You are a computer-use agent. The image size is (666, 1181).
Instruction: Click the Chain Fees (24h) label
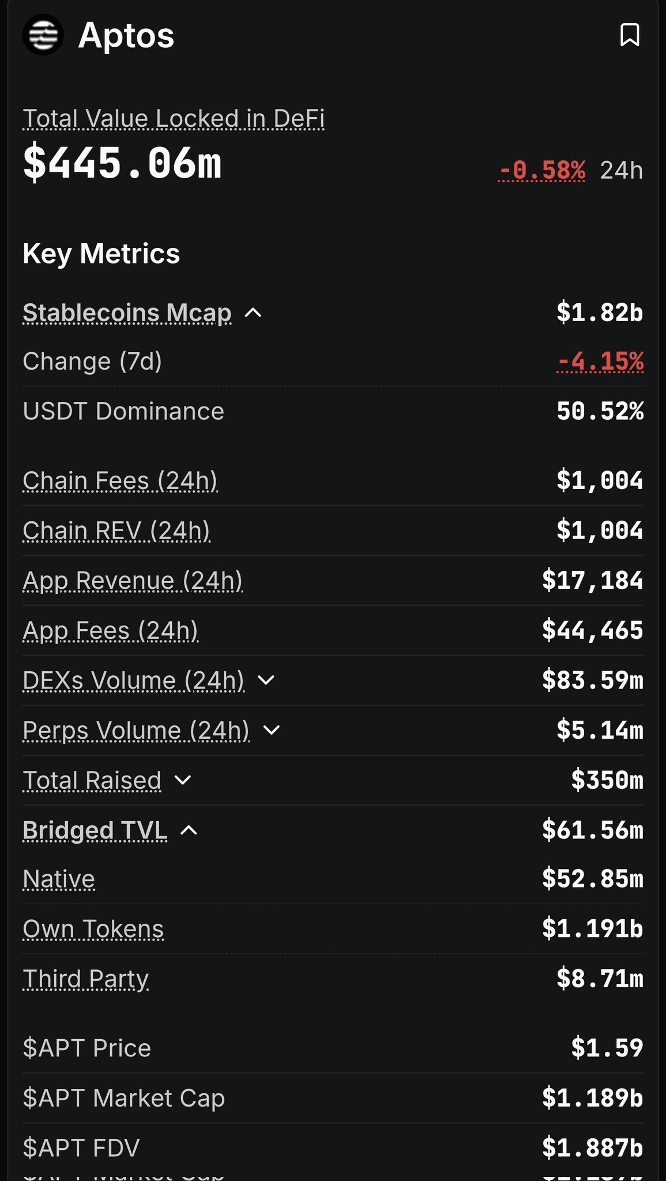[x=120, y=481]
